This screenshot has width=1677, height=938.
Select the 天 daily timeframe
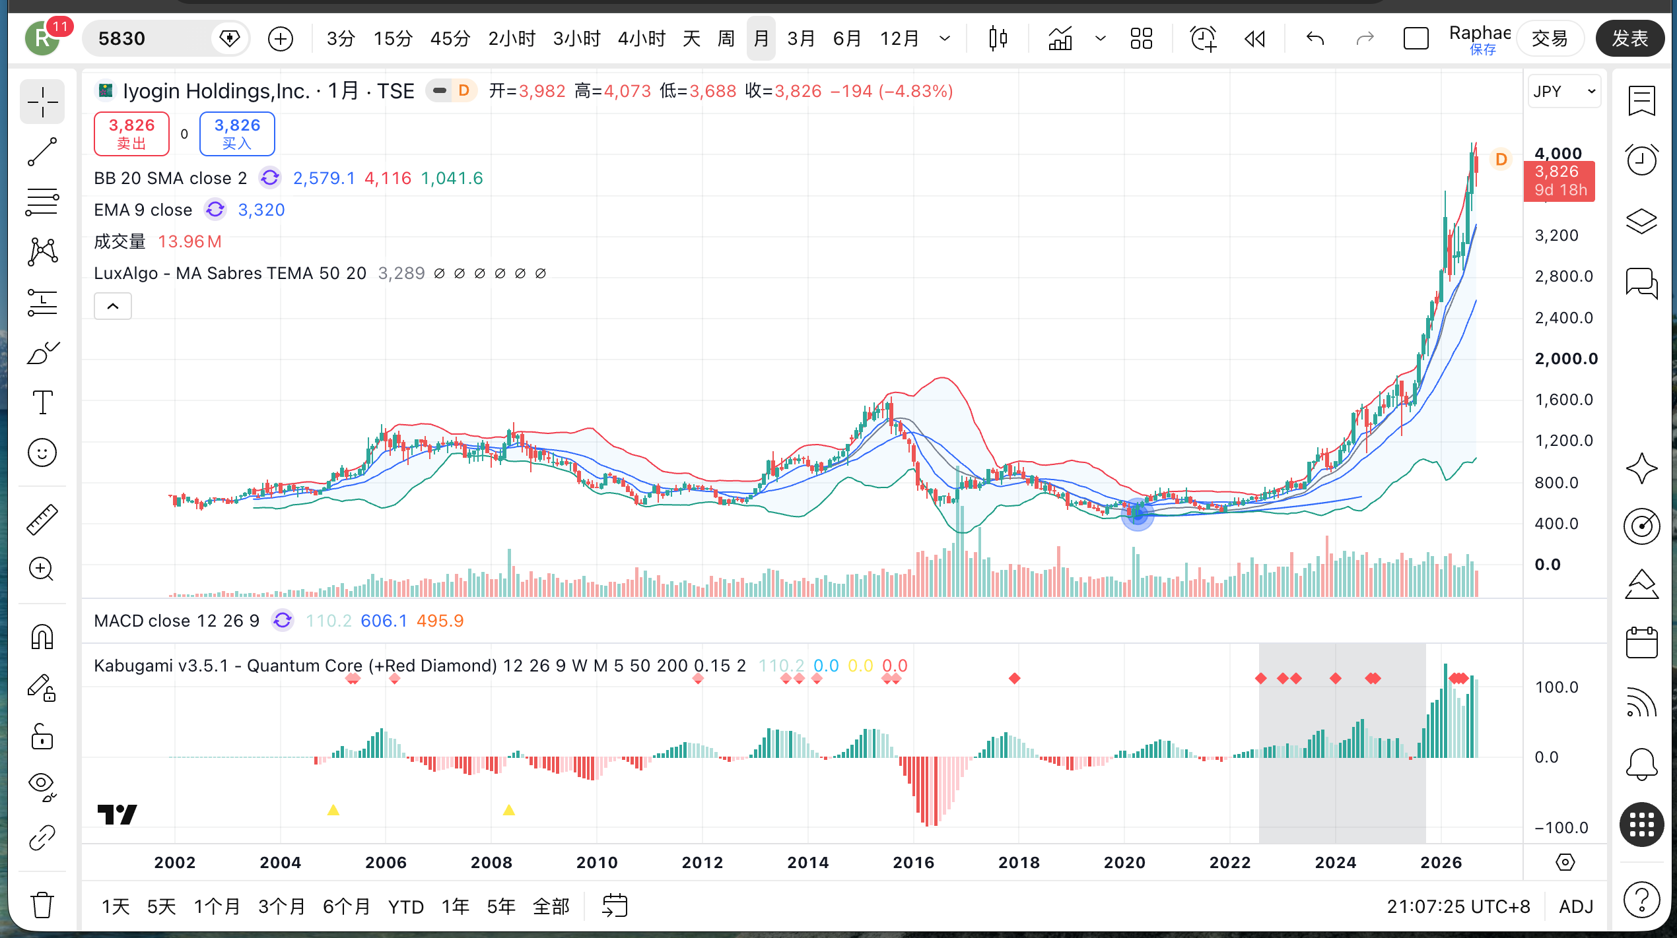(691, 39)
